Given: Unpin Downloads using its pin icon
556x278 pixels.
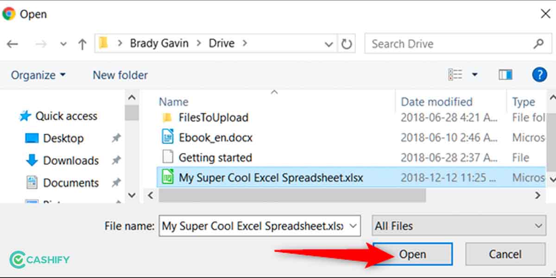Looking at the screenshot, I should 116,160.
